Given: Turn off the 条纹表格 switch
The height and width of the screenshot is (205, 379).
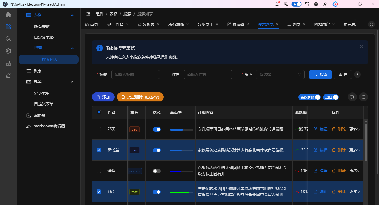Looking at the screenshot, I should [309, 97].
